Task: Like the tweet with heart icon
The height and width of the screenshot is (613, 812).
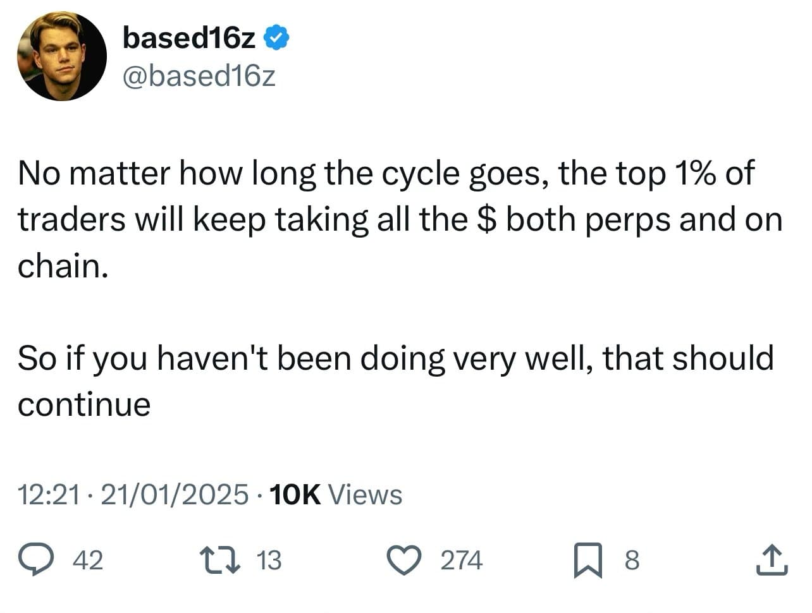Action: [x=405, y=561]
